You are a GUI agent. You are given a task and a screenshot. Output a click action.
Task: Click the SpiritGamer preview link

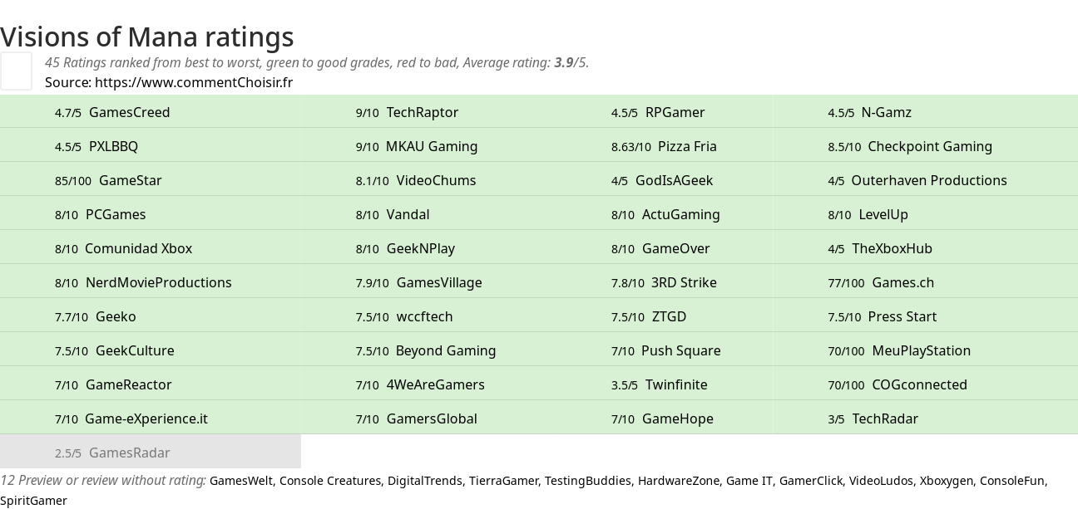[x=33, y=501]
